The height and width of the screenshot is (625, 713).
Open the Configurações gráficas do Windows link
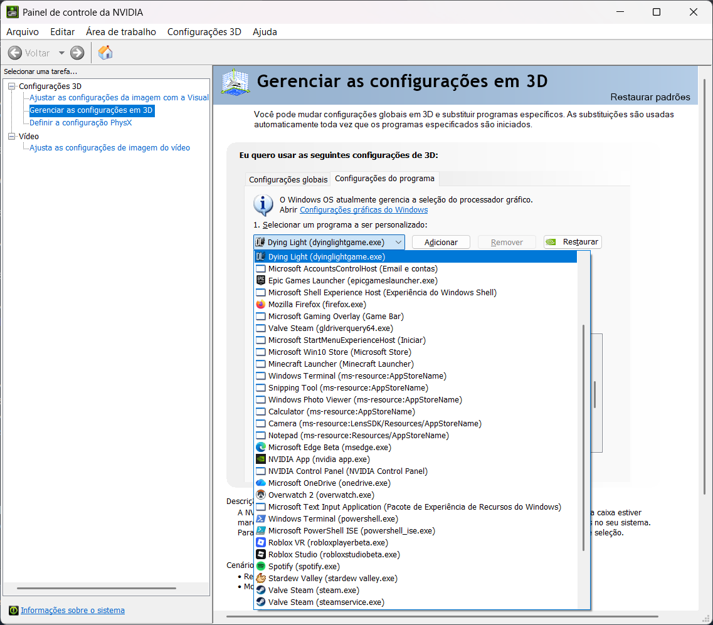point(364,209)
